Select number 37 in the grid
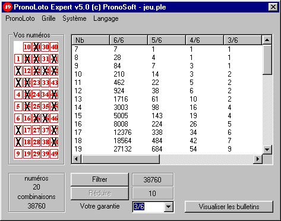 click(45, 130)
